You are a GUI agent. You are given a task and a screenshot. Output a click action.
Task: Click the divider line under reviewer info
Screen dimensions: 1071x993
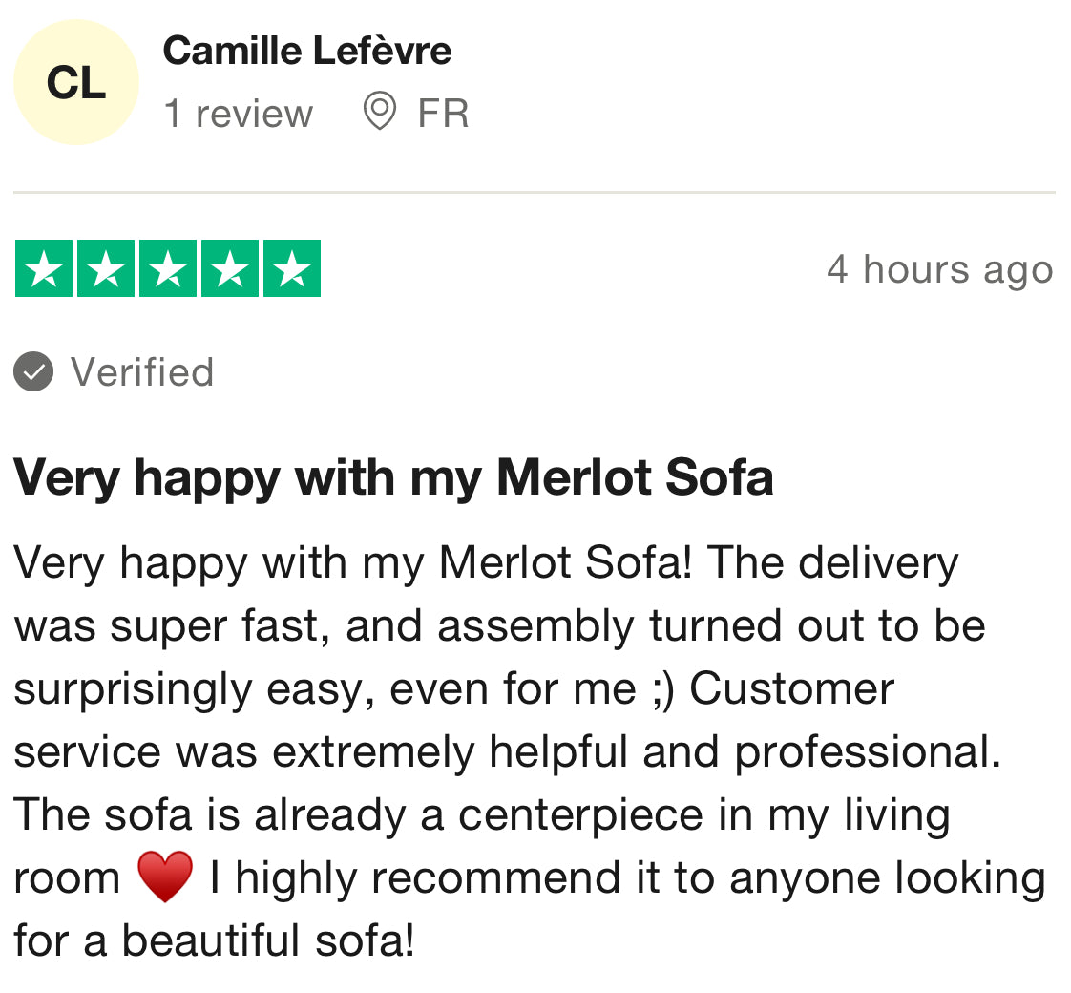[x=535, y=193]
